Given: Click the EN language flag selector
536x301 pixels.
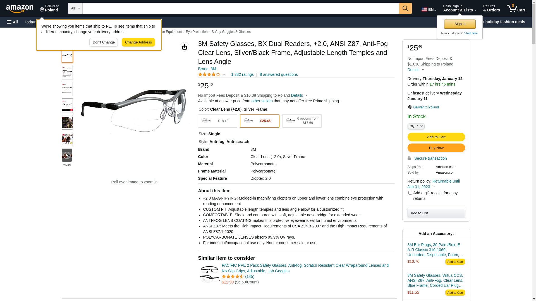Looking at the screenshot, I should tap(429, 9).
